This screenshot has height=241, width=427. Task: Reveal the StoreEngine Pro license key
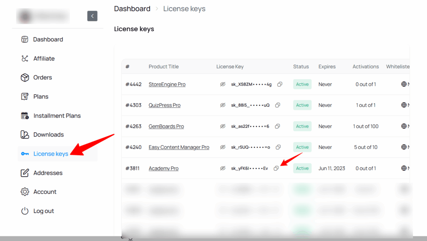pos(223,84)
